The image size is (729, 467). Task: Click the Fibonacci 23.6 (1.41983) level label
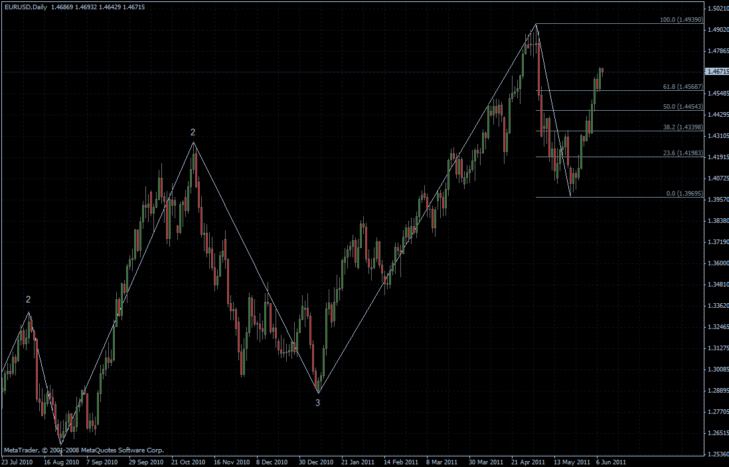(683, 153)
